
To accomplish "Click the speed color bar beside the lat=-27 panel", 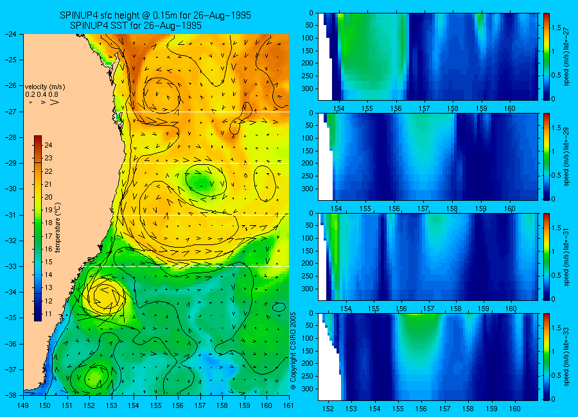I will tap(546, 56).
